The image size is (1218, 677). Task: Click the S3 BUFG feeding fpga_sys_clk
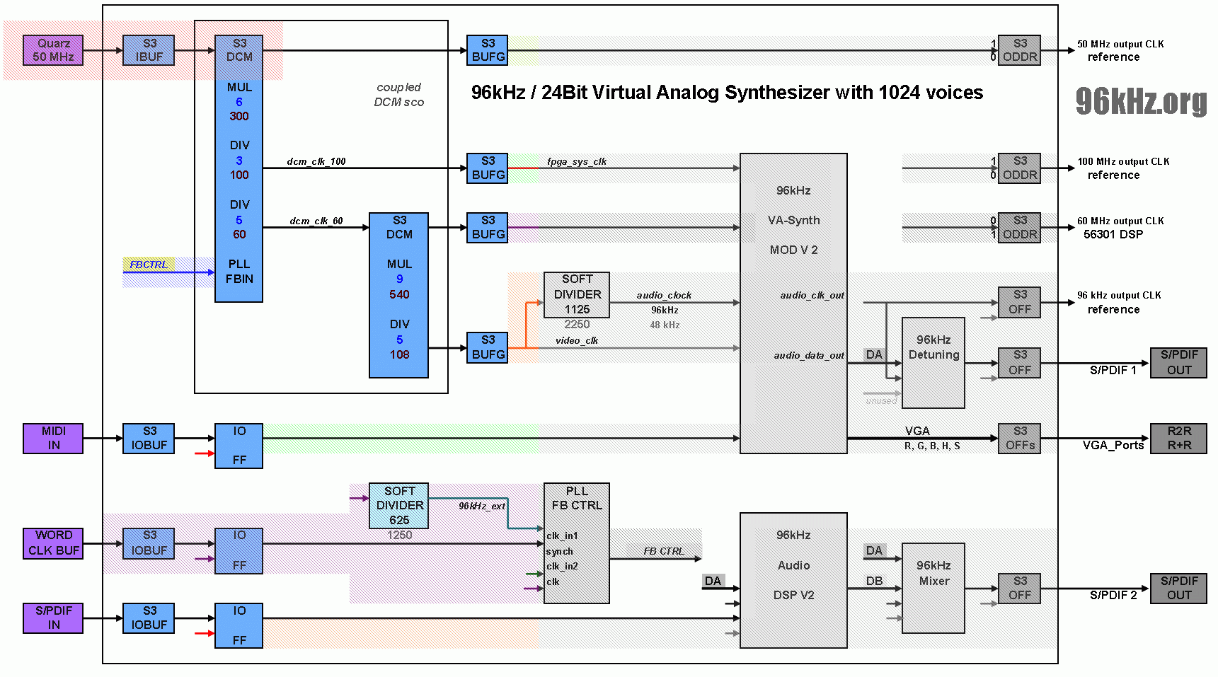point(488,168)
